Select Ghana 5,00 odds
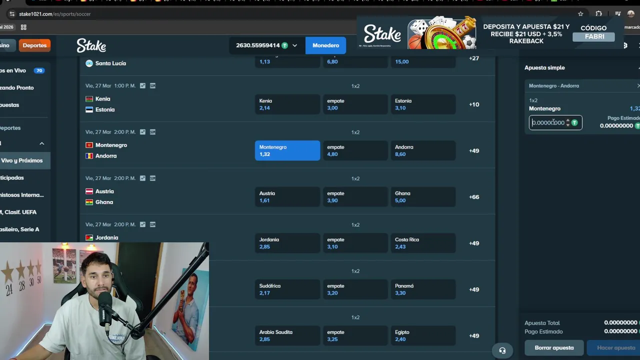 [x=423, y=197]
